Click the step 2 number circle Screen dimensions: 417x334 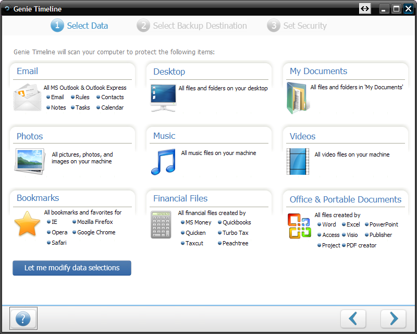pyautogui.click(x=143, y=25)
